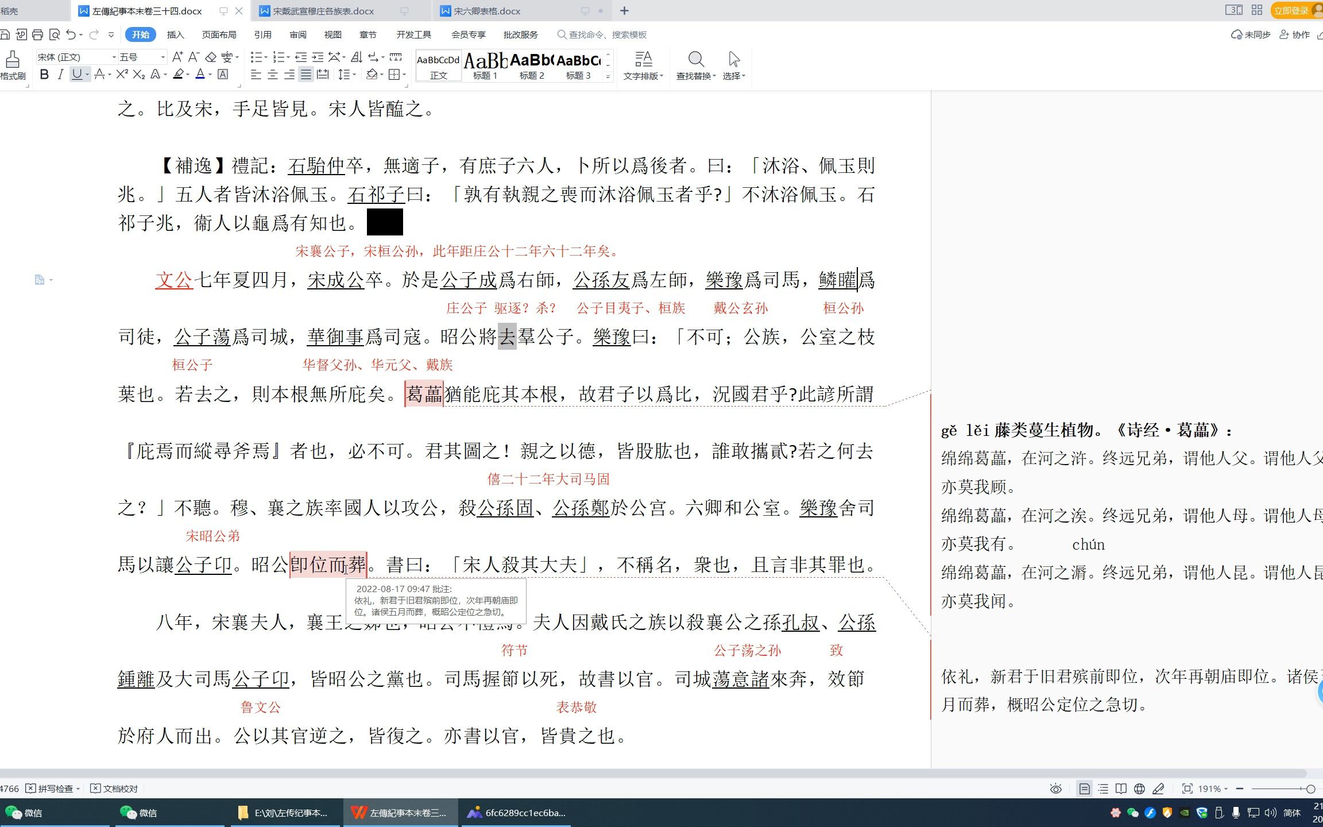Open the Insert (插入) ribbon tab
Viewport: 1323px width, 827px height.
click(175, 34)
